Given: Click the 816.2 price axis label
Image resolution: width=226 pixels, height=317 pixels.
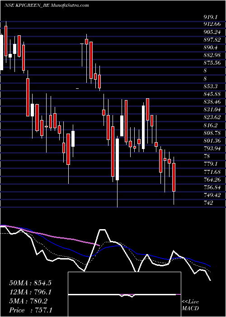Looking at the screenshot, I should click(x=211, y=125).
